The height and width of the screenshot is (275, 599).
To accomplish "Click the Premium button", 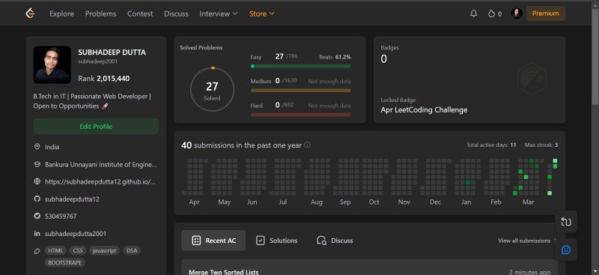I will click(x=546, y=13).
